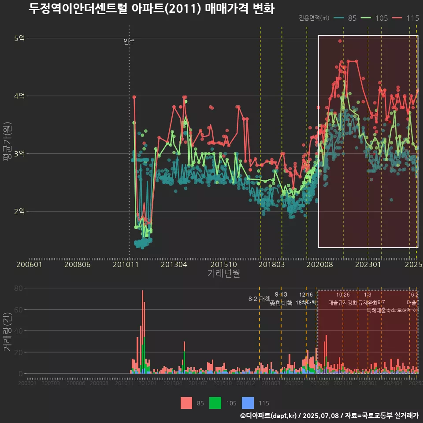Click 202301 on the price chart x-axis

368,264
